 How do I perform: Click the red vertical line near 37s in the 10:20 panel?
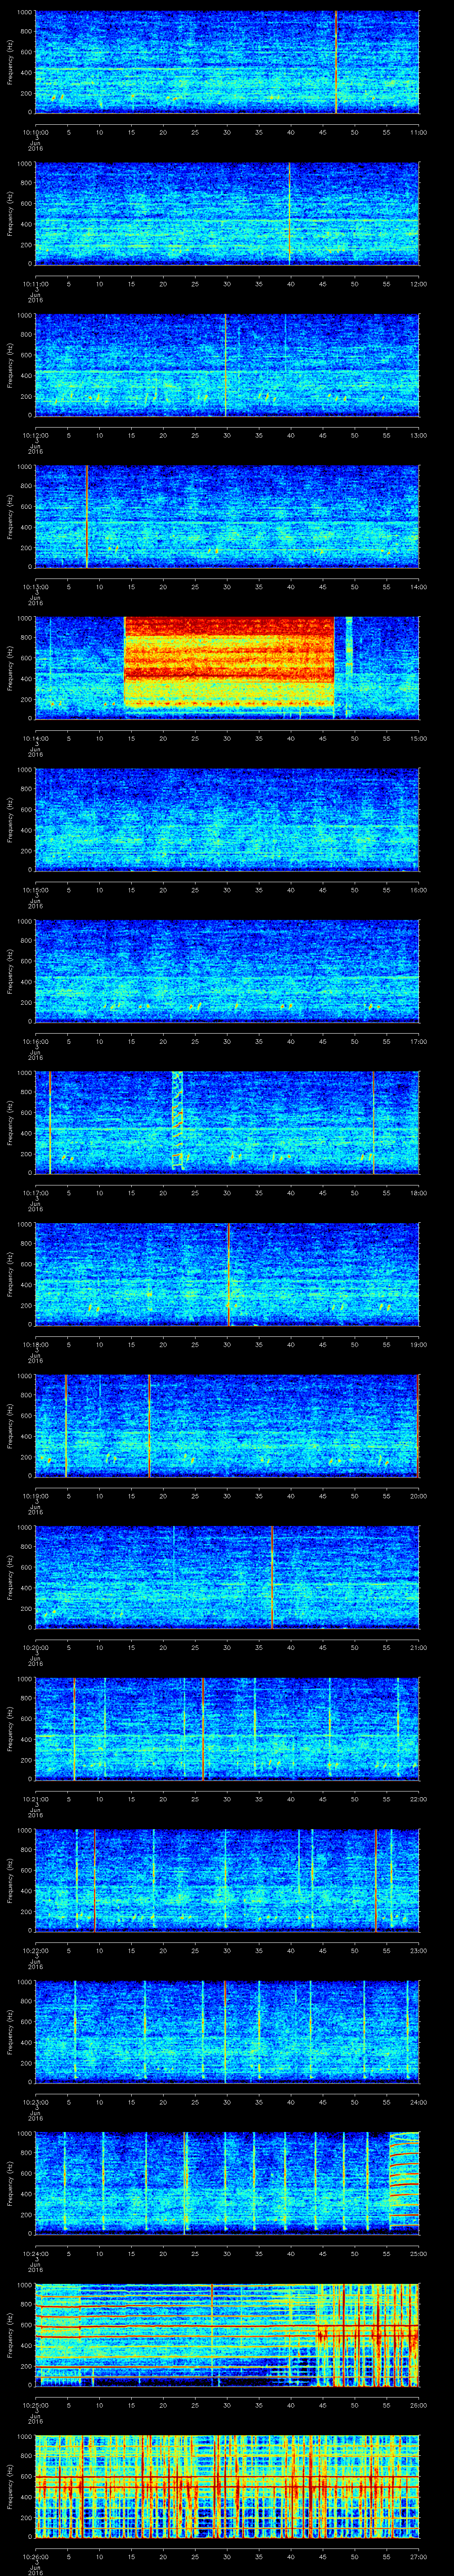tap(271, 1577)
